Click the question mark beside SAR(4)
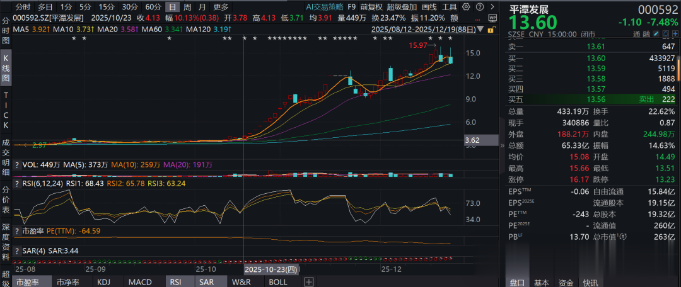The width and height of the screenshot is (681, 287). (17, 250)
